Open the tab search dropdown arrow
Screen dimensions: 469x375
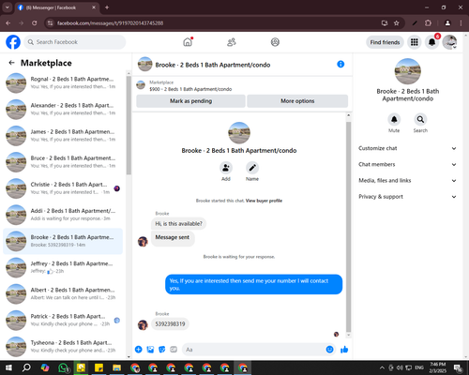pyautogui.click(x=8, y=7)
